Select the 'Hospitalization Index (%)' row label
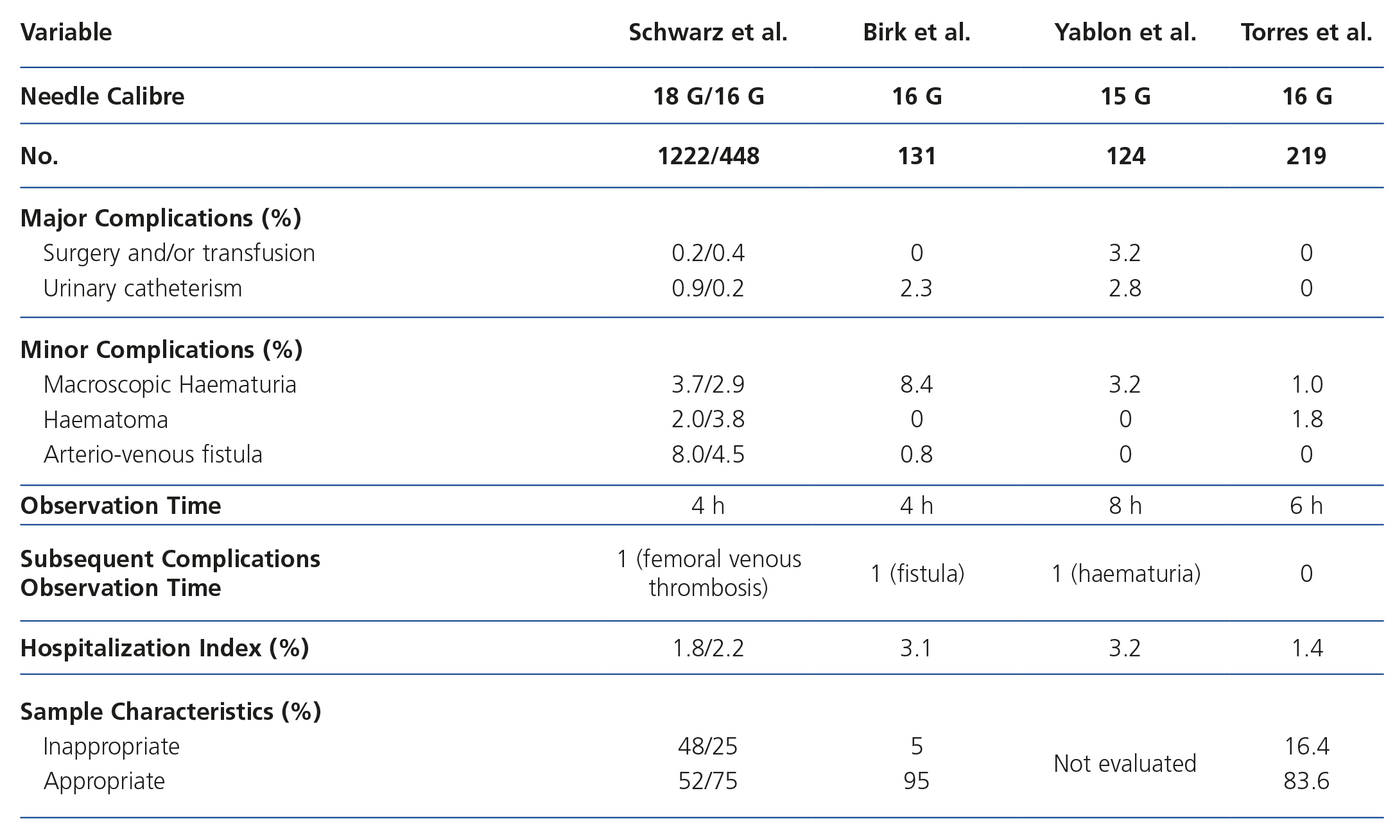1395x827 pixels. point(164,648)
